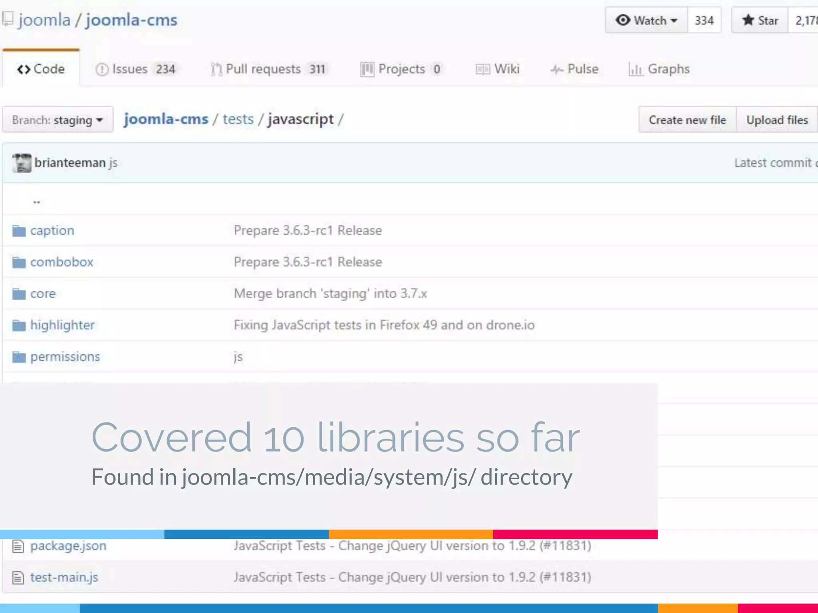Click the star icon on Star button
The width and height of the screenshot is (818, 613).
[x=748, y=20]
